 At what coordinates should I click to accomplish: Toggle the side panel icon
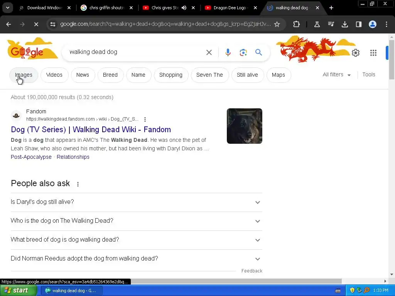point(359,24)
